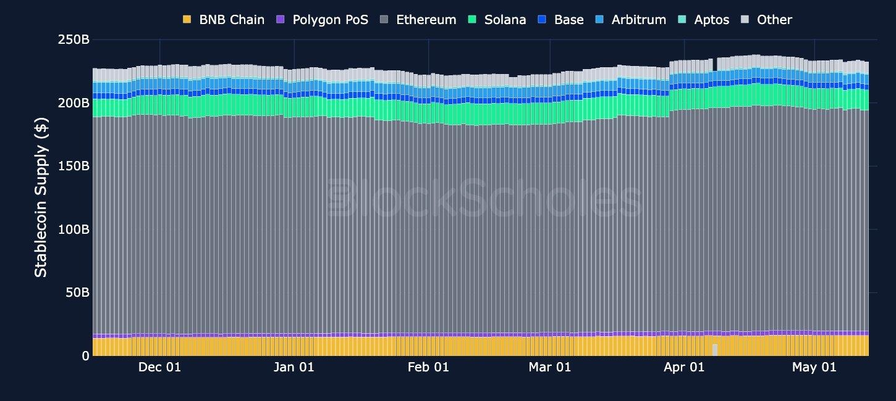Screen dimensions: 896x401
Task: Hide the BNB Chain series label
Action: point(232,20)
